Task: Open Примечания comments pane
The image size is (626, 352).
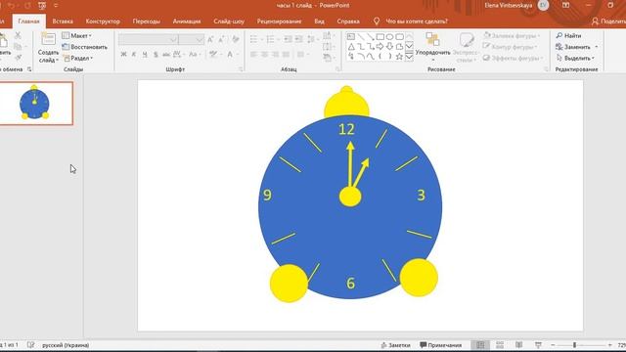Action: coord(441,345)
